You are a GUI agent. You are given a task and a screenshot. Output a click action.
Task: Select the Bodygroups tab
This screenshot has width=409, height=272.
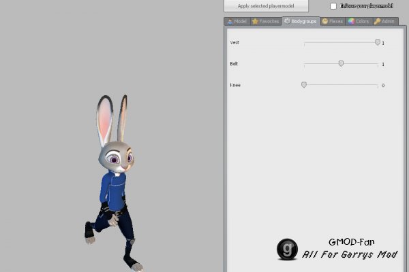pos(301,21)
